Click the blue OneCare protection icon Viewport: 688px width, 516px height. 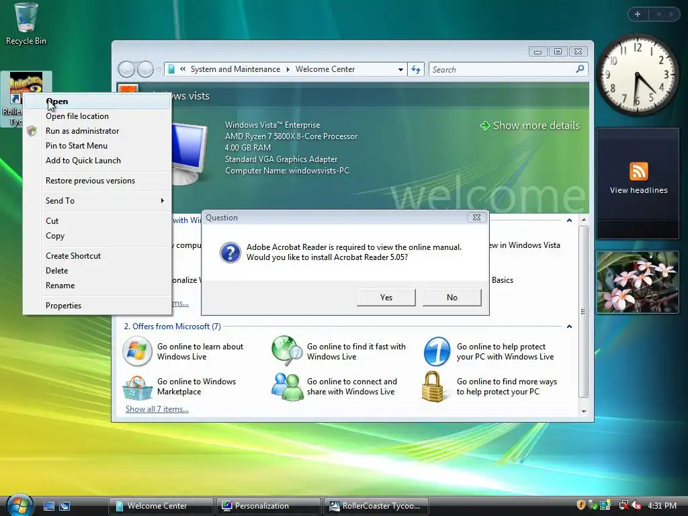coord(437,351)
